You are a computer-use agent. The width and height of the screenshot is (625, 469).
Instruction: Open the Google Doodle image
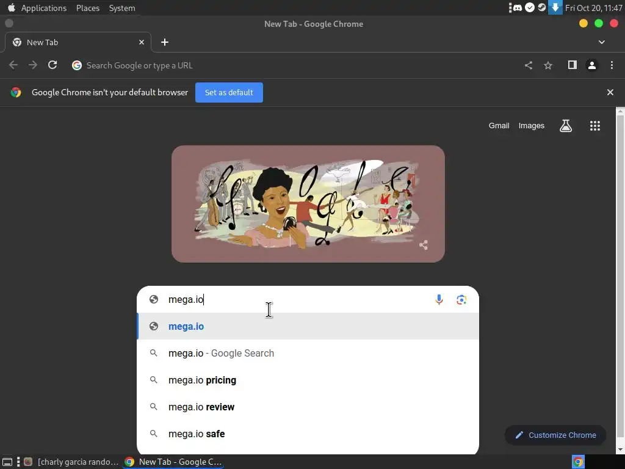pos(308,204)
